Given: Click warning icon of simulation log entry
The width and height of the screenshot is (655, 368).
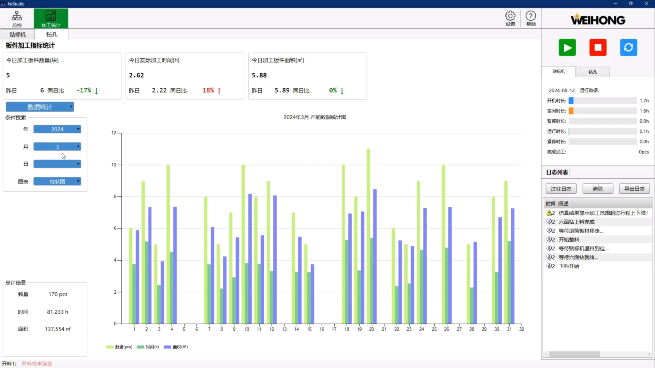Looking at the screenshot, I should tap(549, 213).
